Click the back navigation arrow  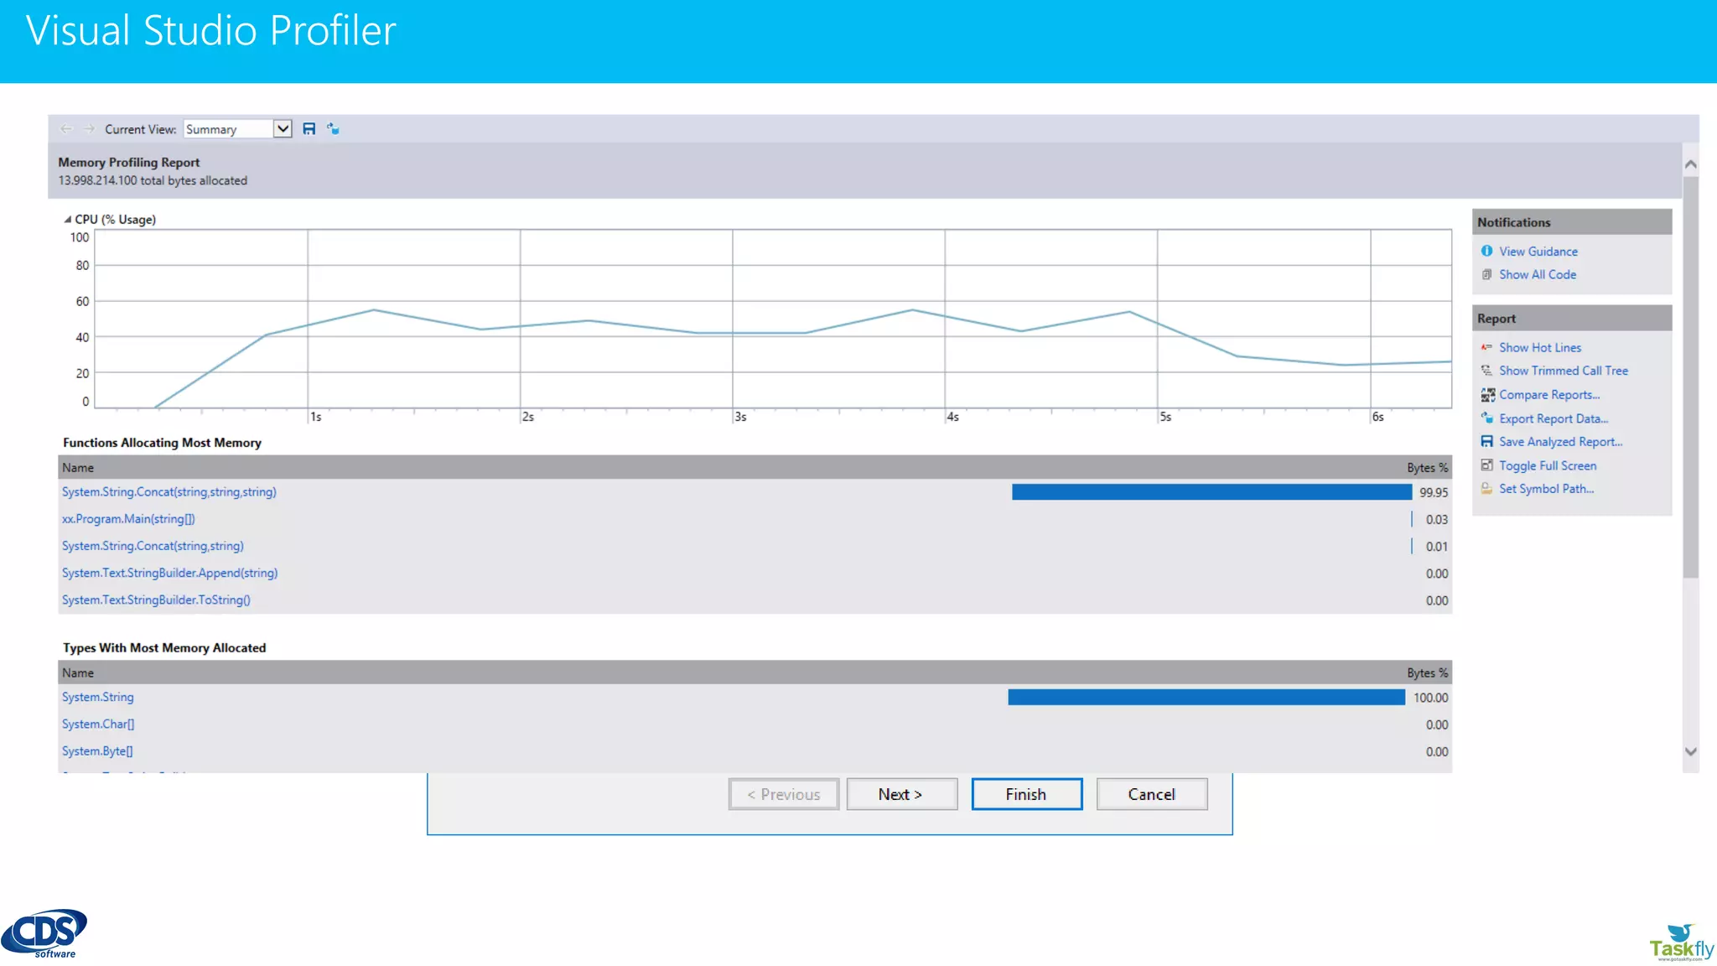66,129
